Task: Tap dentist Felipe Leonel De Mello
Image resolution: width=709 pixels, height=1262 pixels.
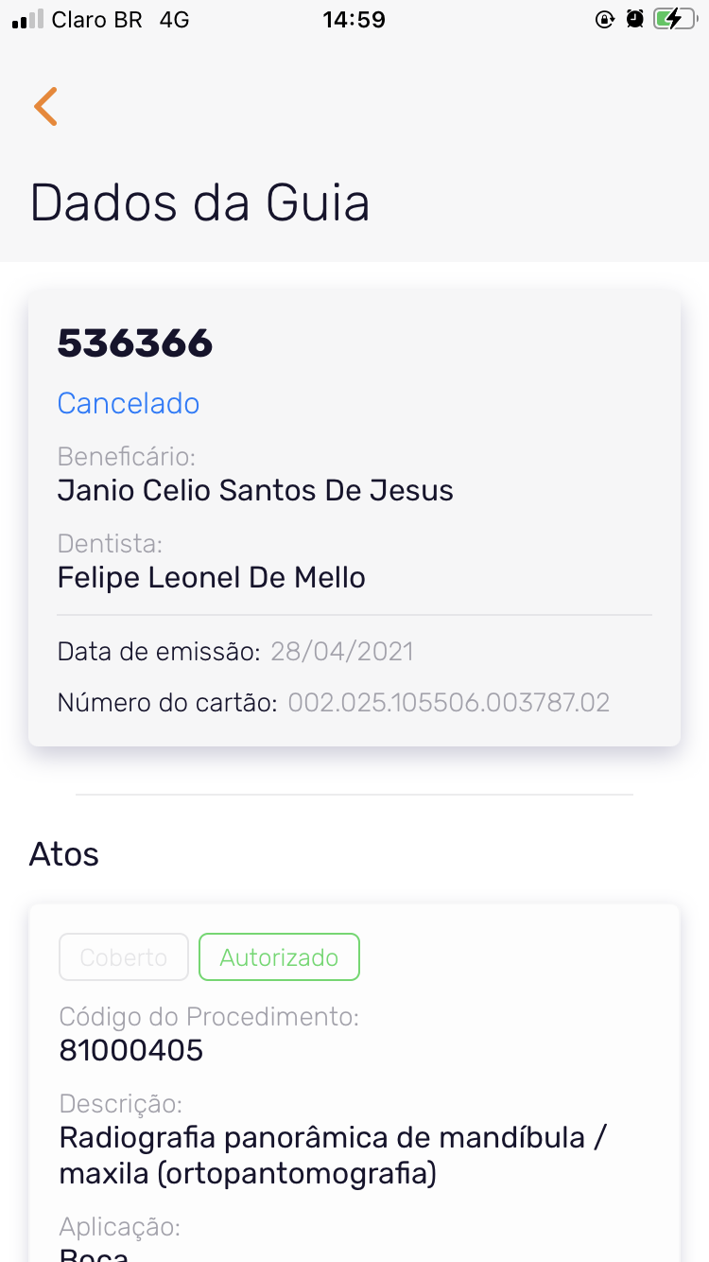Action: point(212,577)
